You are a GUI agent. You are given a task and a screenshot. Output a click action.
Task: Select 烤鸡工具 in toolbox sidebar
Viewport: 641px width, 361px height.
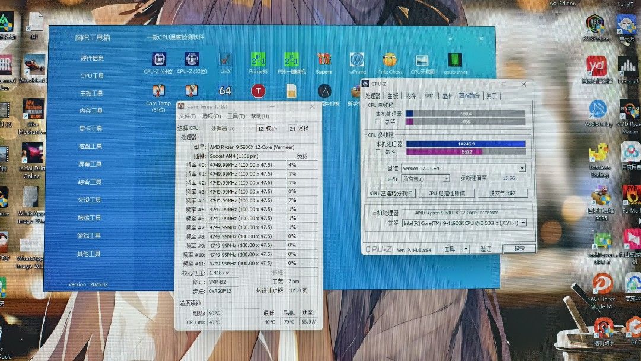[x=89, y=217]
